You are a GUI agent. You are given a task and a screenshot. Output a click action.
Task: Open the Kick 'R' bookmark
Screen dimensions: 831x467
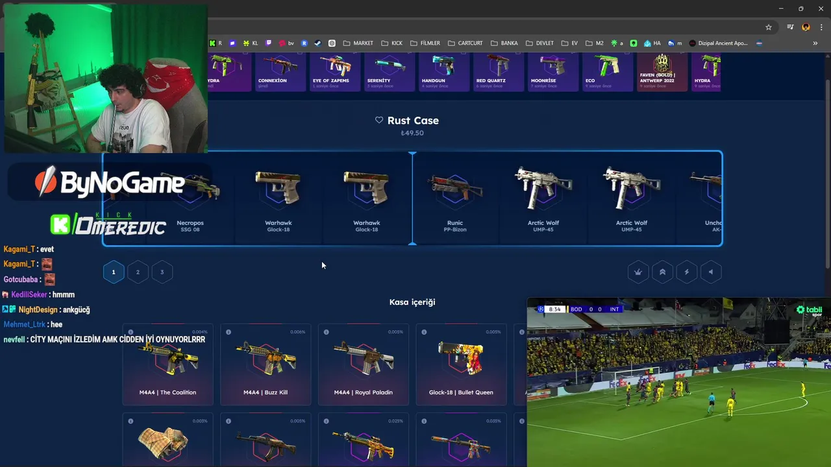click(216, 43)
